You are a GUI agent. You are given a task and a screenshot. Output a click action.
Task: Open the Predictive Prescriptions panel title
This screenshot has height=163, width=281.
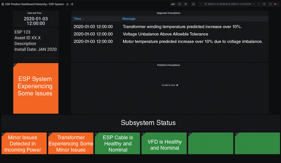[x=169, y=65]
